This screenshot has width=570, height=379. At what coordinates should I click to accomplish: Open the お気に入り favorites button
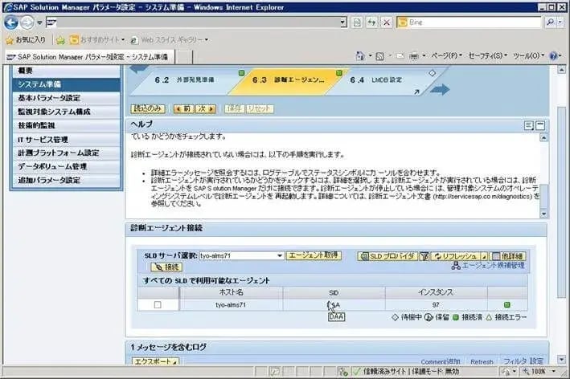pos(26,40)
